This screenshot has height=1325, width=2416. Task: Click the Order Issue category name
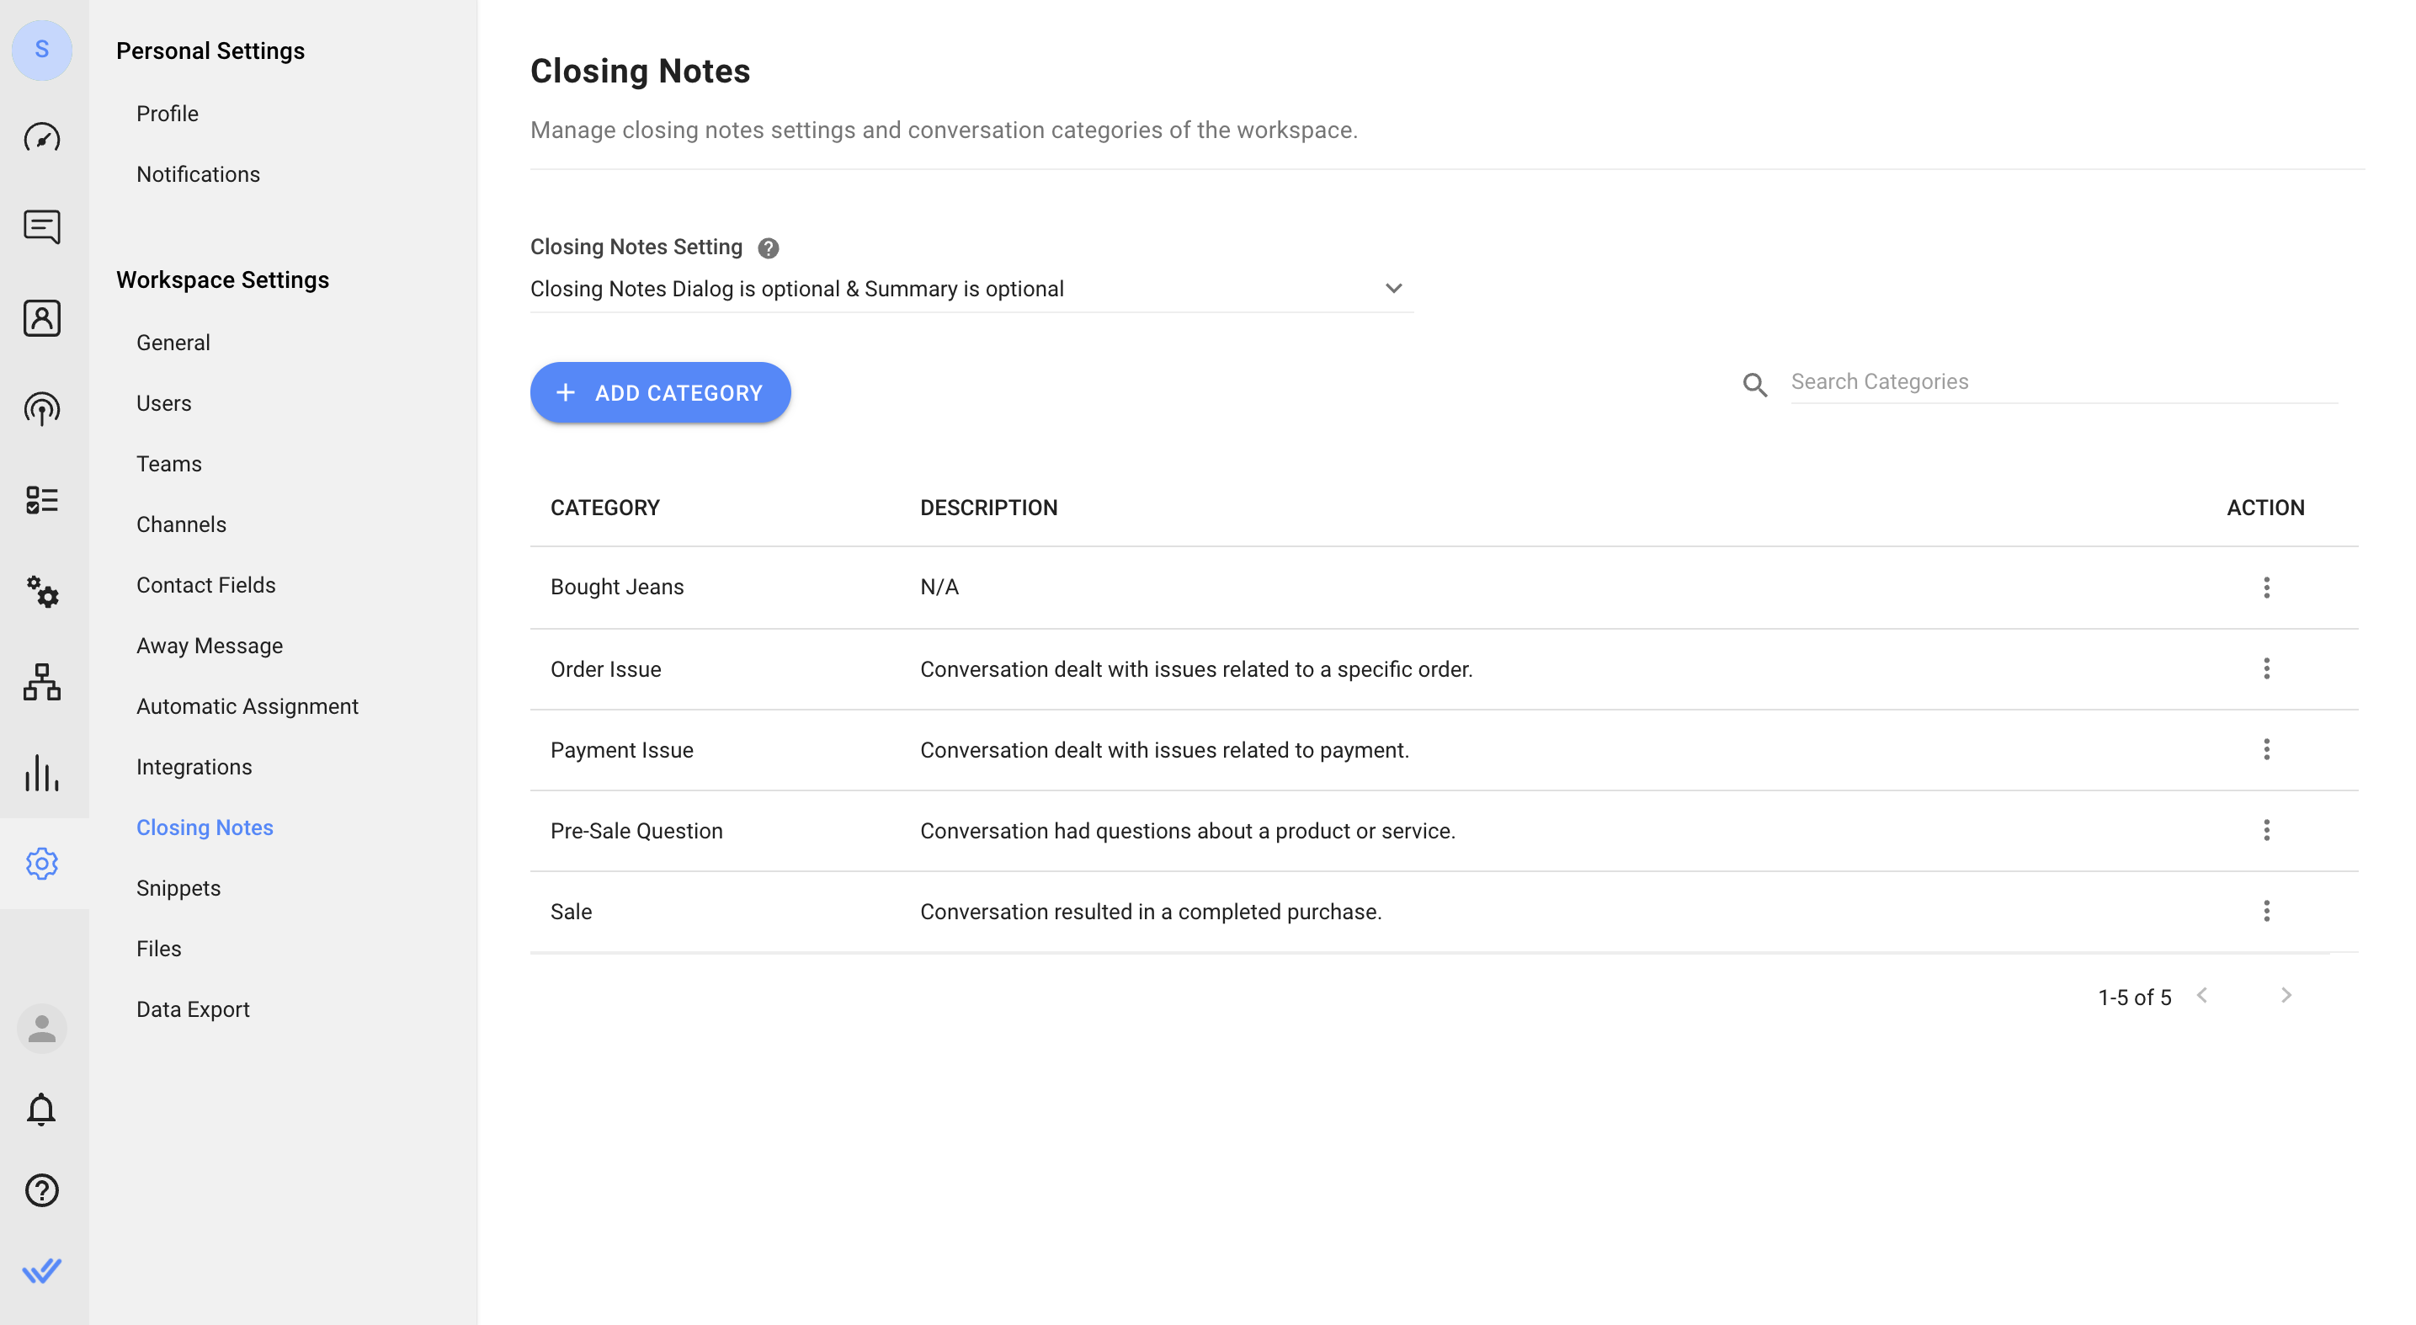[x=606, y=669]
